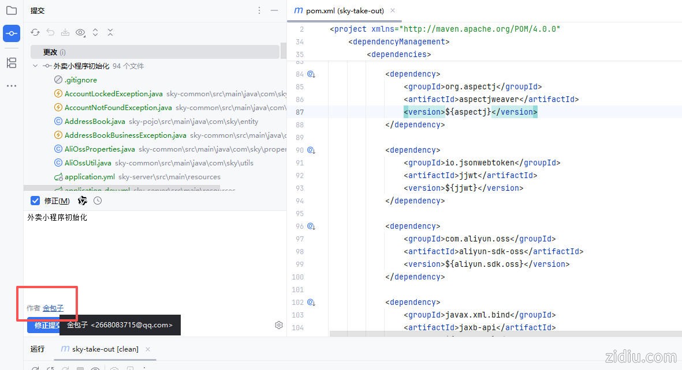The width and height of the screenshot is (682, 370).
Task: Click the Shelve changes icon
Action: click(65, 33)
